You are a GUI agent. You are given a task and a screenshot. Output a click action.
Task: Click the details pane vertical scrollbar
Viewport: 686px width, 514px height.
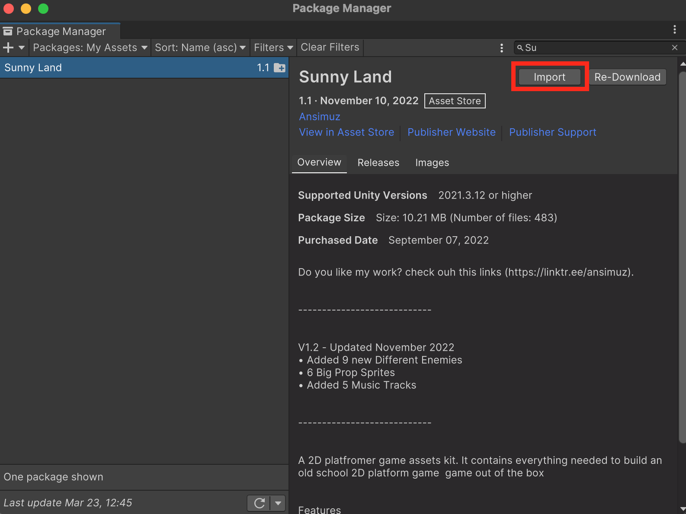point(683,257)
